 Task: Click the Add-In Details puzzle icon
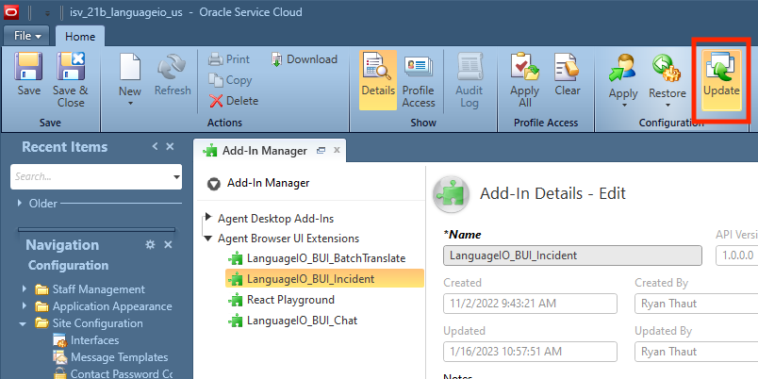(x=451, y=194)
